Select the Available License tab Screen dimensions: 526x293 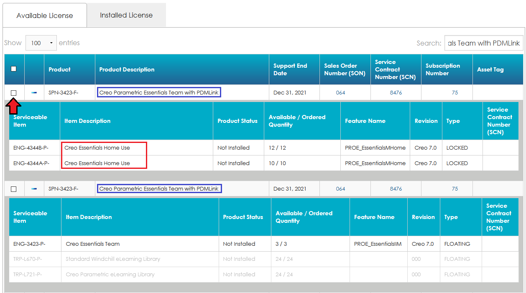coord(44,15)
